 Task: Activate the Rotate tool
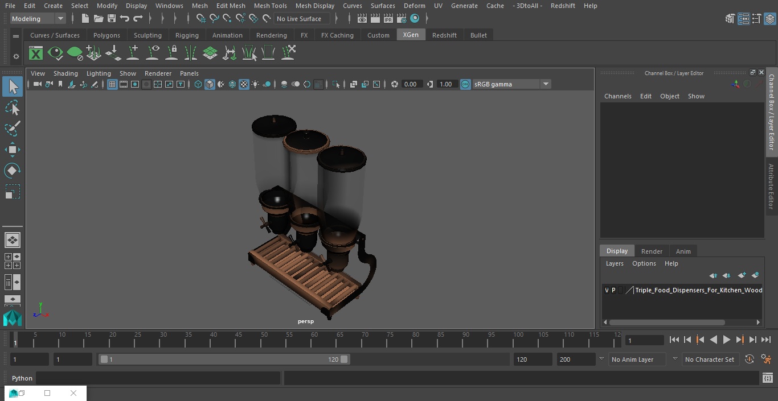(x=13, y=171)
